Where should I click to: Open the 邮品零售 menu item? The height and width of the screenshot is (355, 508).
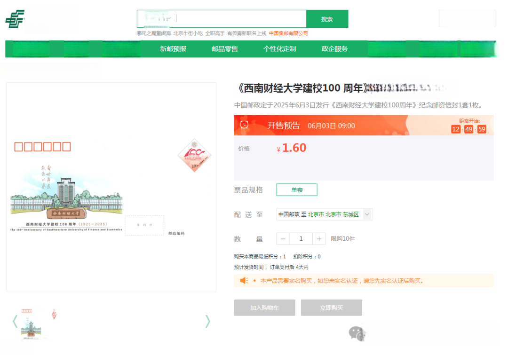[225, 49]
